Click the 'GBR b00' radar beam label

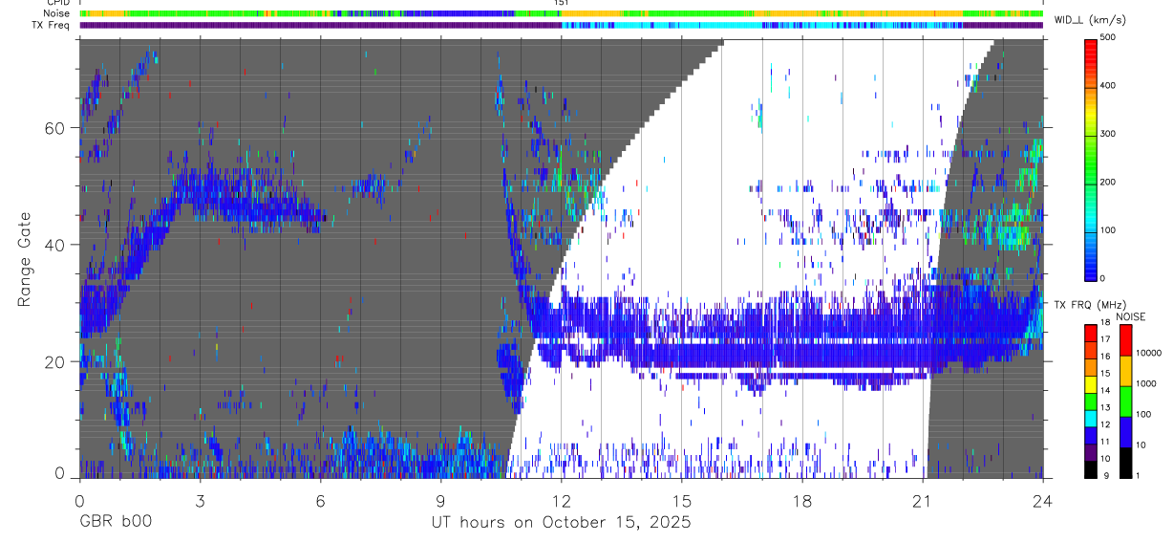(115, 522)
